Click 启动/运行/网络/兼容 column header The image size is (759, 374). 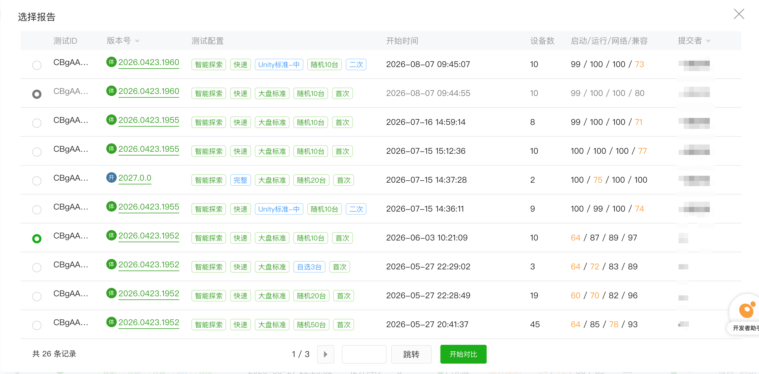(609, 40)
